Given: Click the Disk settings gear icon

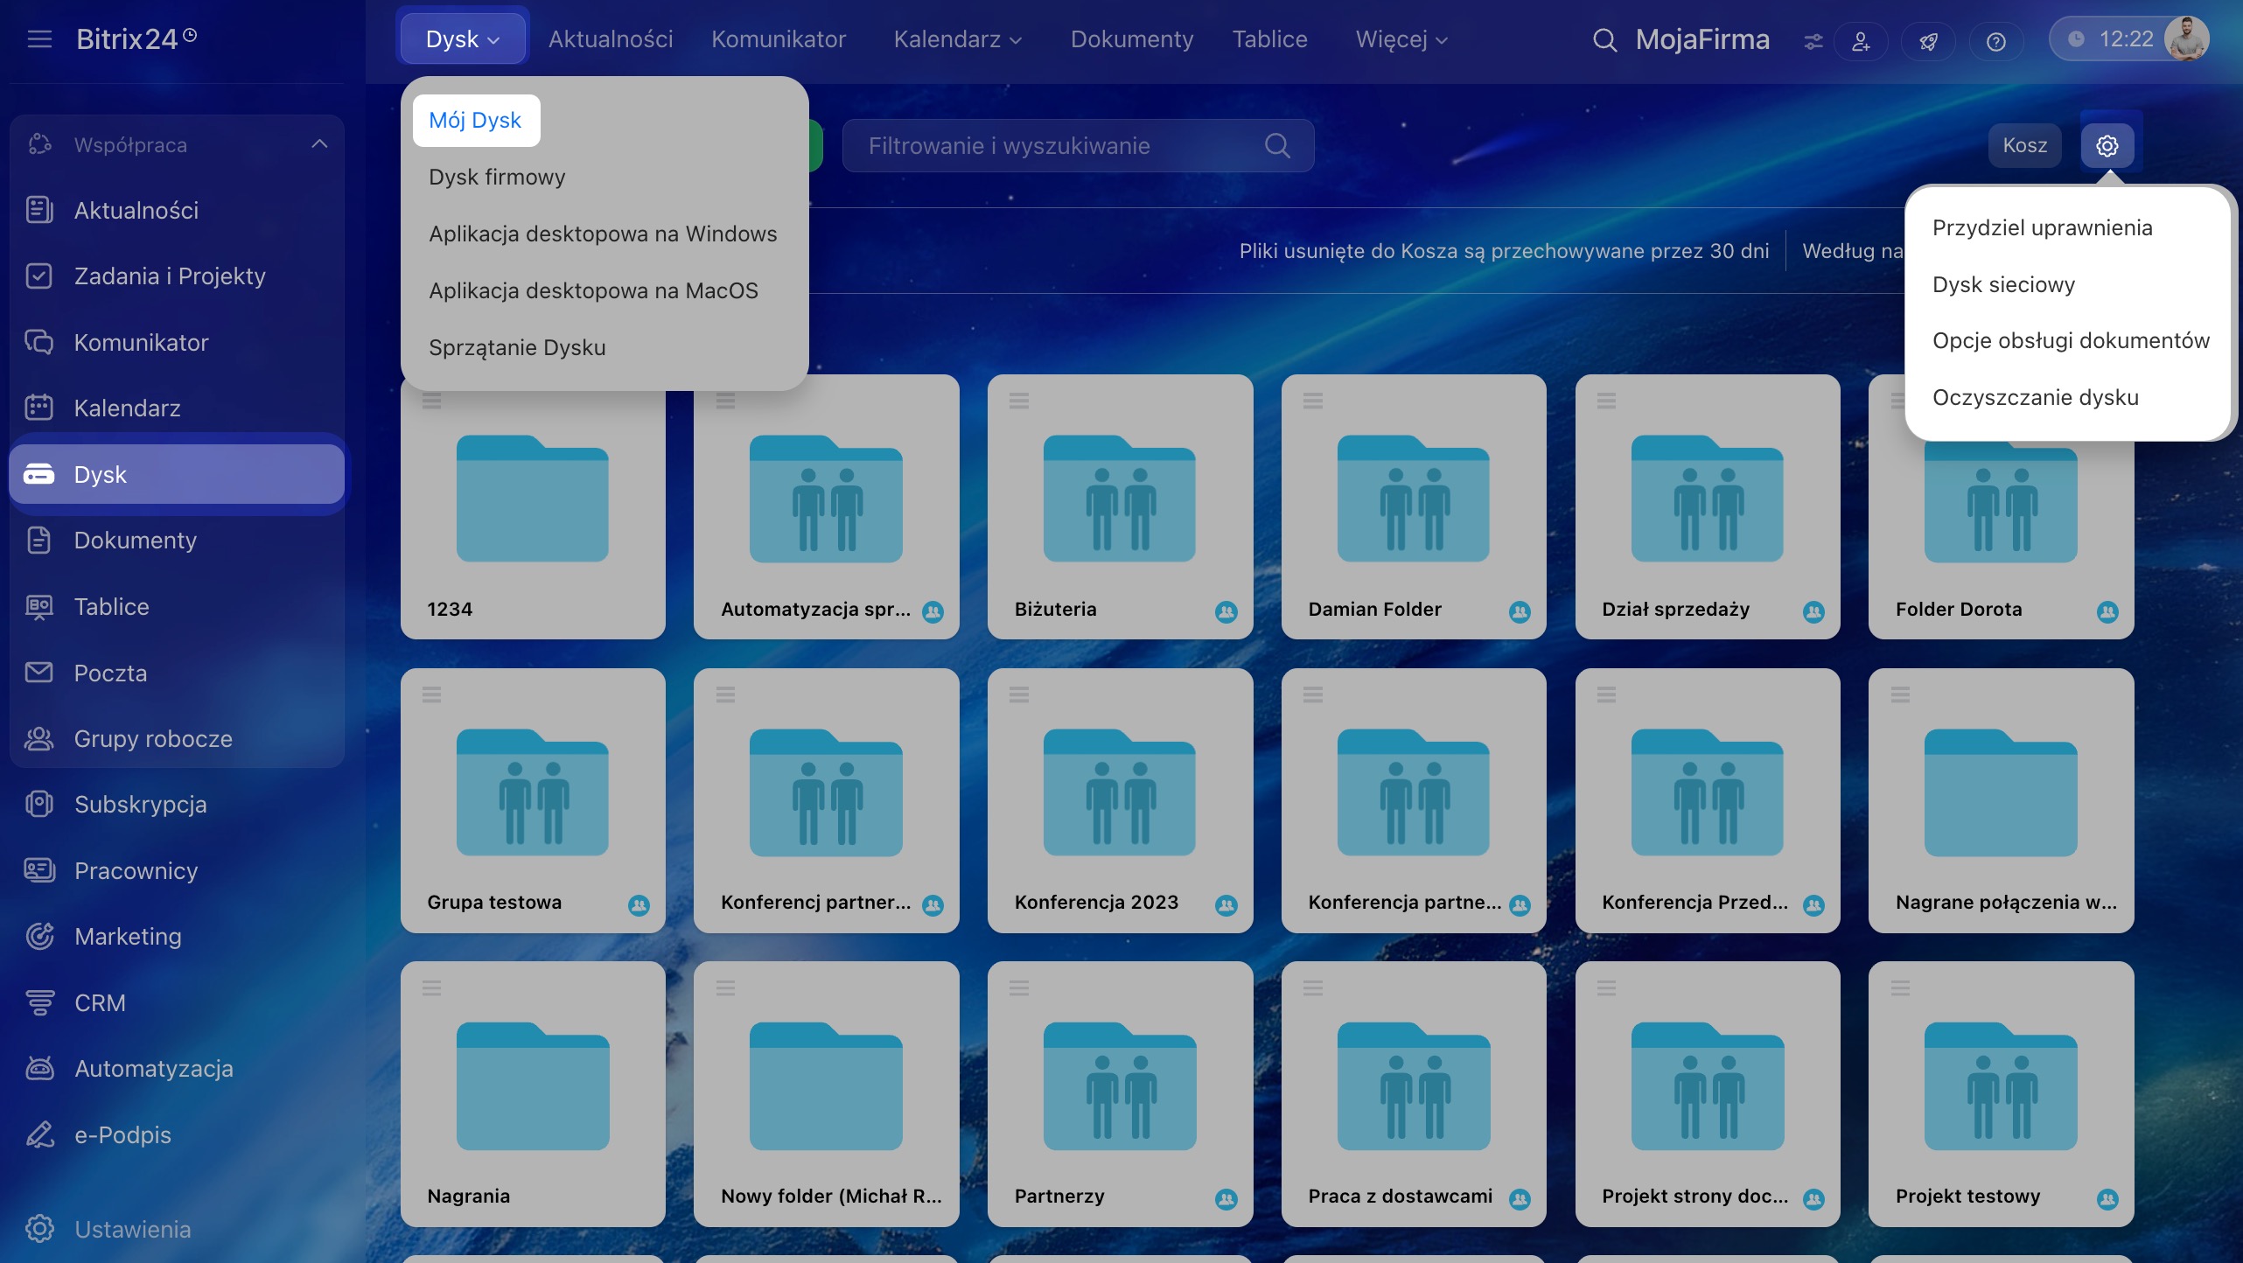Looking at the screenshot, I should tap(2107, 145).
